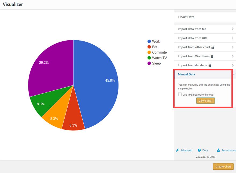Click the Advanced wrench icon

tap(178, 150)
